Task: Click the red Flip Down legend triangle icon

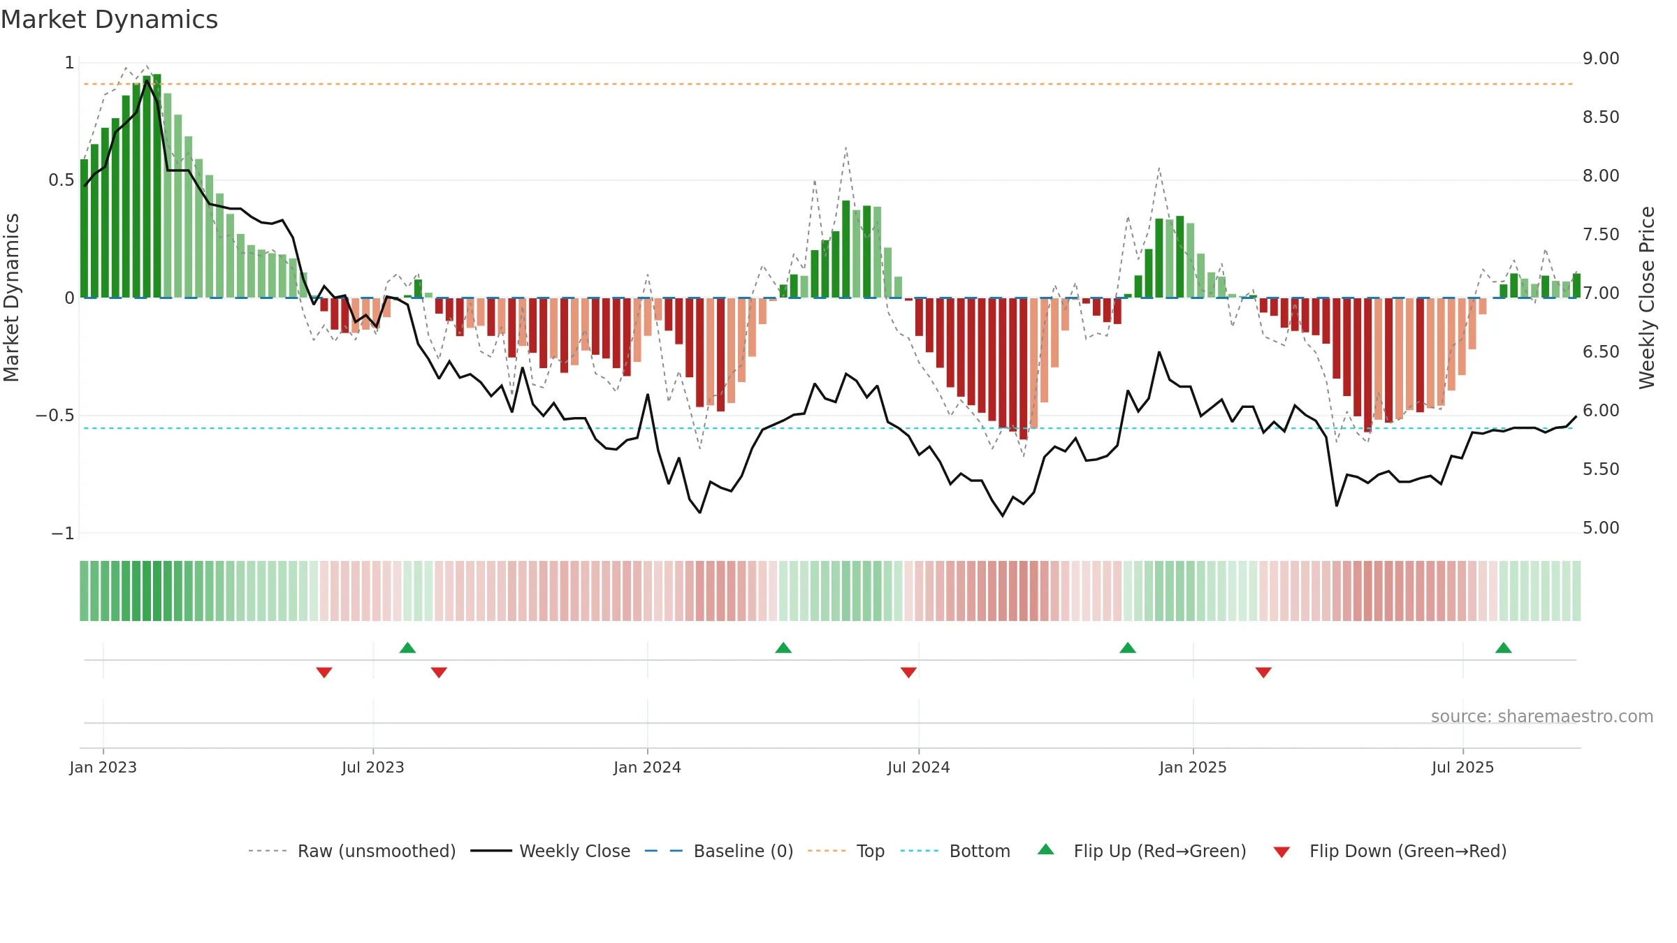Action: click(x=1282, y=852)
